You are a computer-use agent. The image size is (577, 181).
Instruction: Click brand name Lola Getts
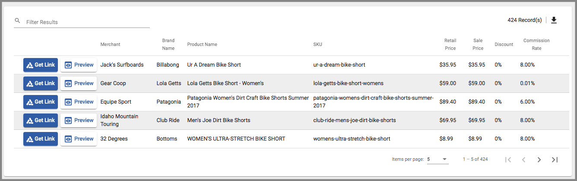(x=168, y=83)
